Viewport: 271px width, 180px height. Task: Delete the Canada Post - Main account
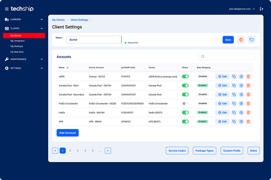click(248, 86)
